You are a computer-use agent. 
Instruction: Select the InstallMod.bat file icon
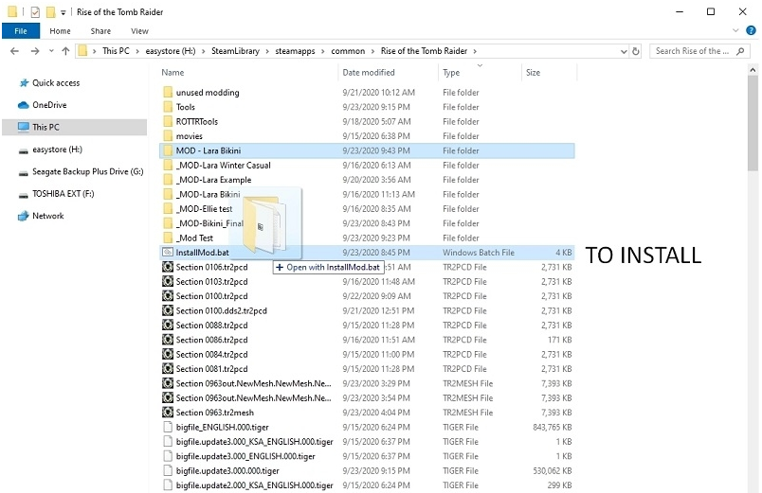pos(168,253)
